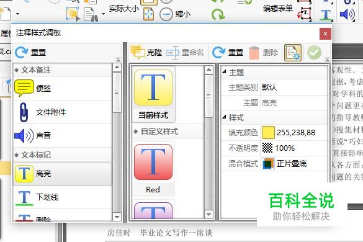Click Actual Size (实际大小) in ribbon
Viewport: 363px width, 242px height.
point(124,9)
